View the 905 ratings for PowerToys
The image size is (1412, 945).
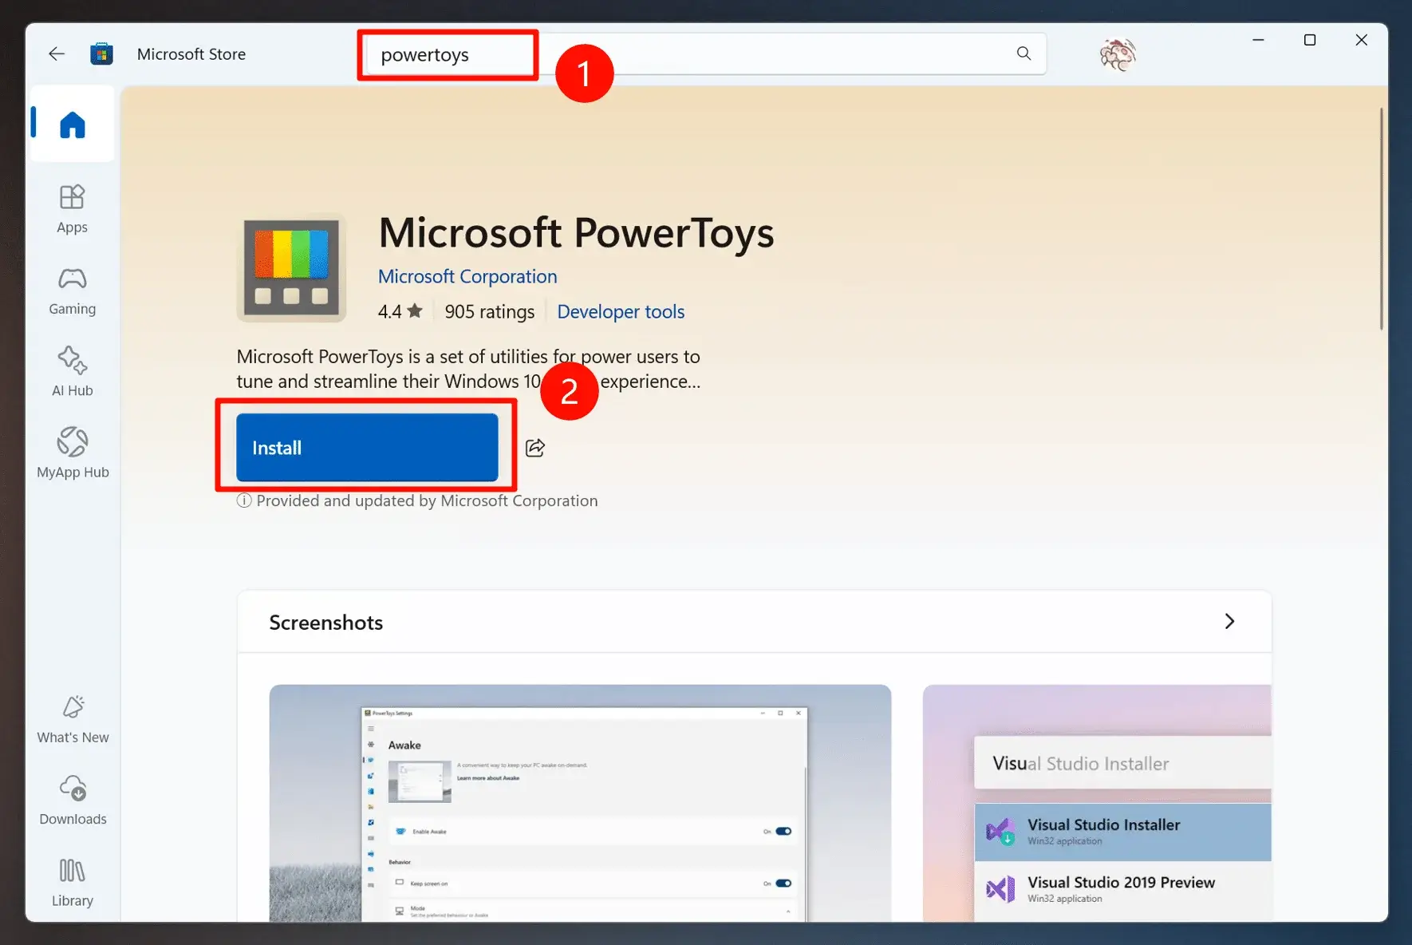[489, 311]
